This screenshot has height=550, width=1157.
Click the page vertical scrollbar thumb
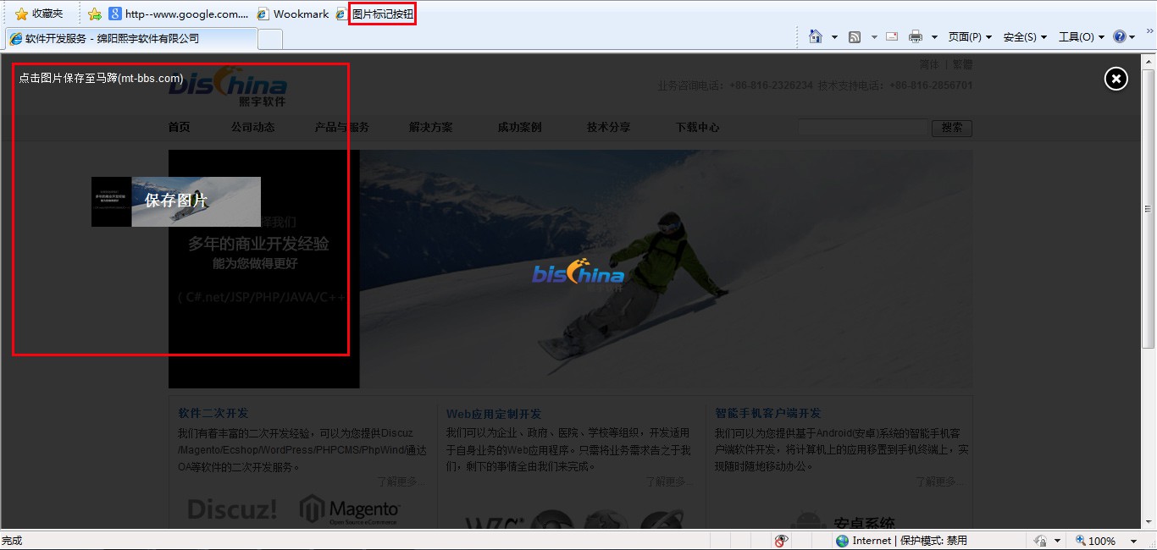click(1149, 210)
